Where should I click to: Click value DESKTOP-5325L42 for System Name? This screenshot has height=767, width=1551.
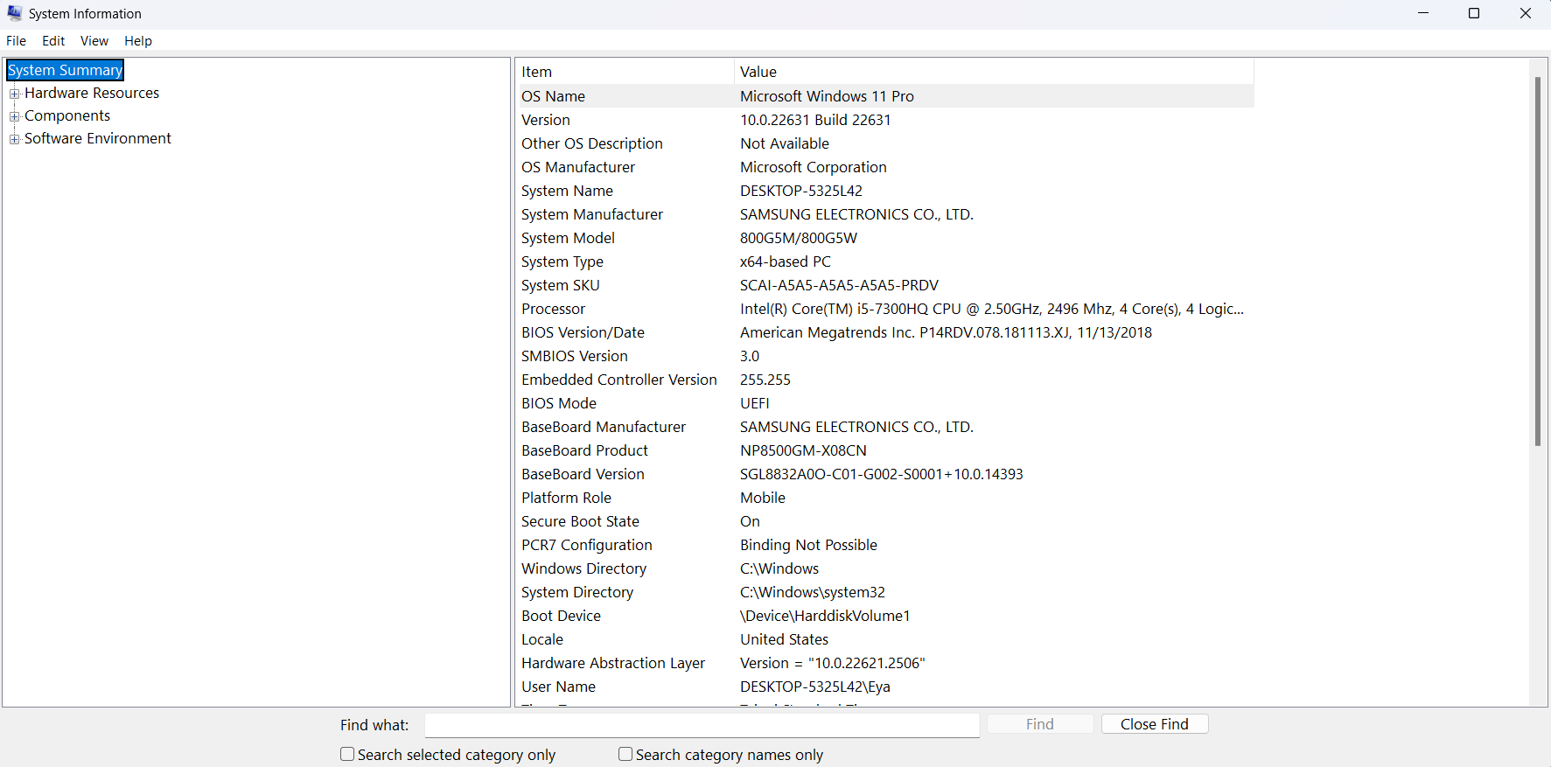(x=801, y=191)
